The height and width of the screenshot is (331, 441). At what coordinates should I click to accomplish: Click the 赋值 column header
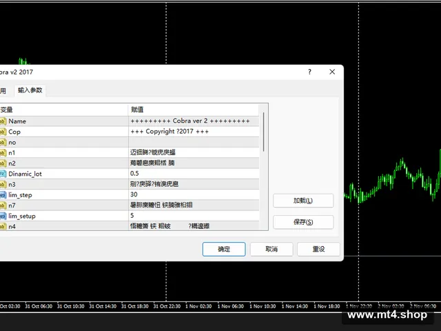tap(193, 110)
